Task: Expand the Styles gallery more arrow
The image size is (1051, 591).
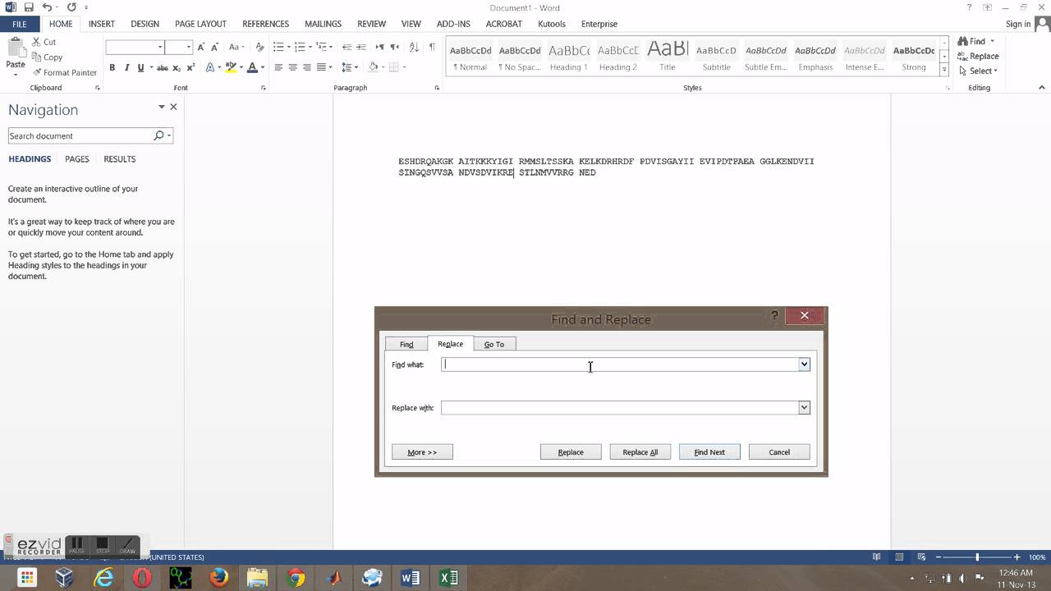Action: 944,71
